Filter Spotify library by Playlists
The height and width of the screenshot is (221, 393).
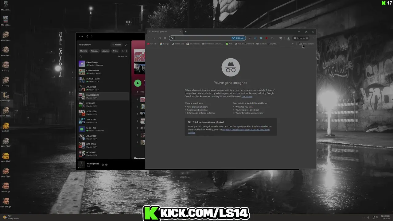pyautogui.click(x=84, y=51)
